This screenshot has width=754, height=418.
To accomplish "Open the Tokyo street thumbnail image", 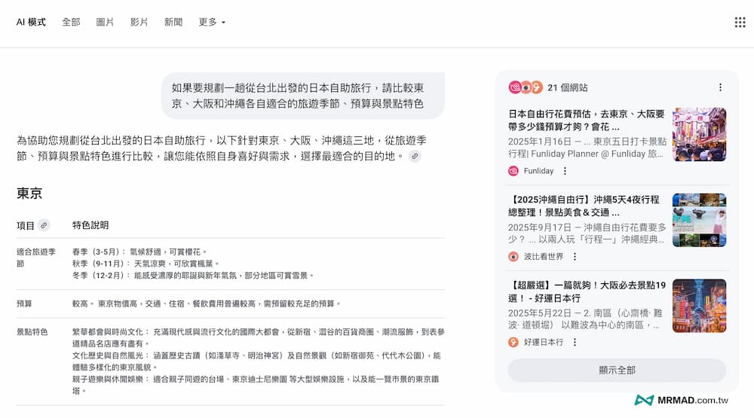I will (x=699, y=135).
